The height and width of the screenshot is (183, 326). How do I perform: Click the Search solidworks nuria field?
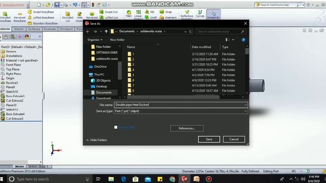[221, 32]
